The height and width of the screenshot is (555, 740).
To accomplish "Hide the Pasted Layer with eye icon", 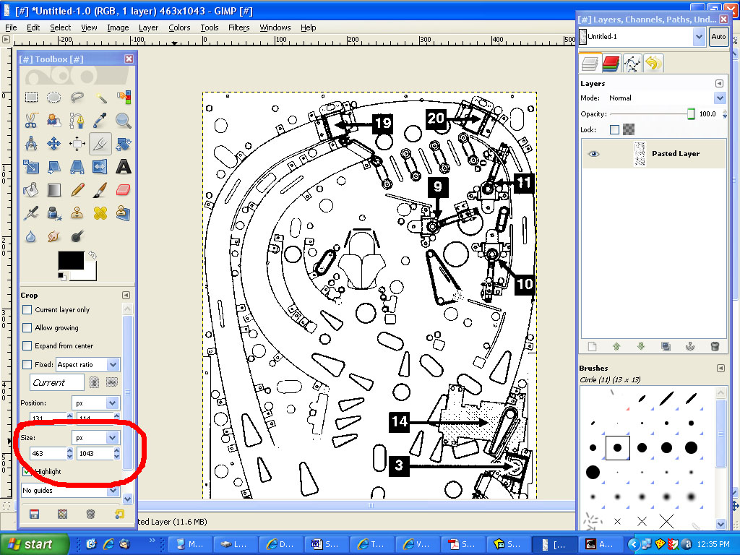I will 593,153.
